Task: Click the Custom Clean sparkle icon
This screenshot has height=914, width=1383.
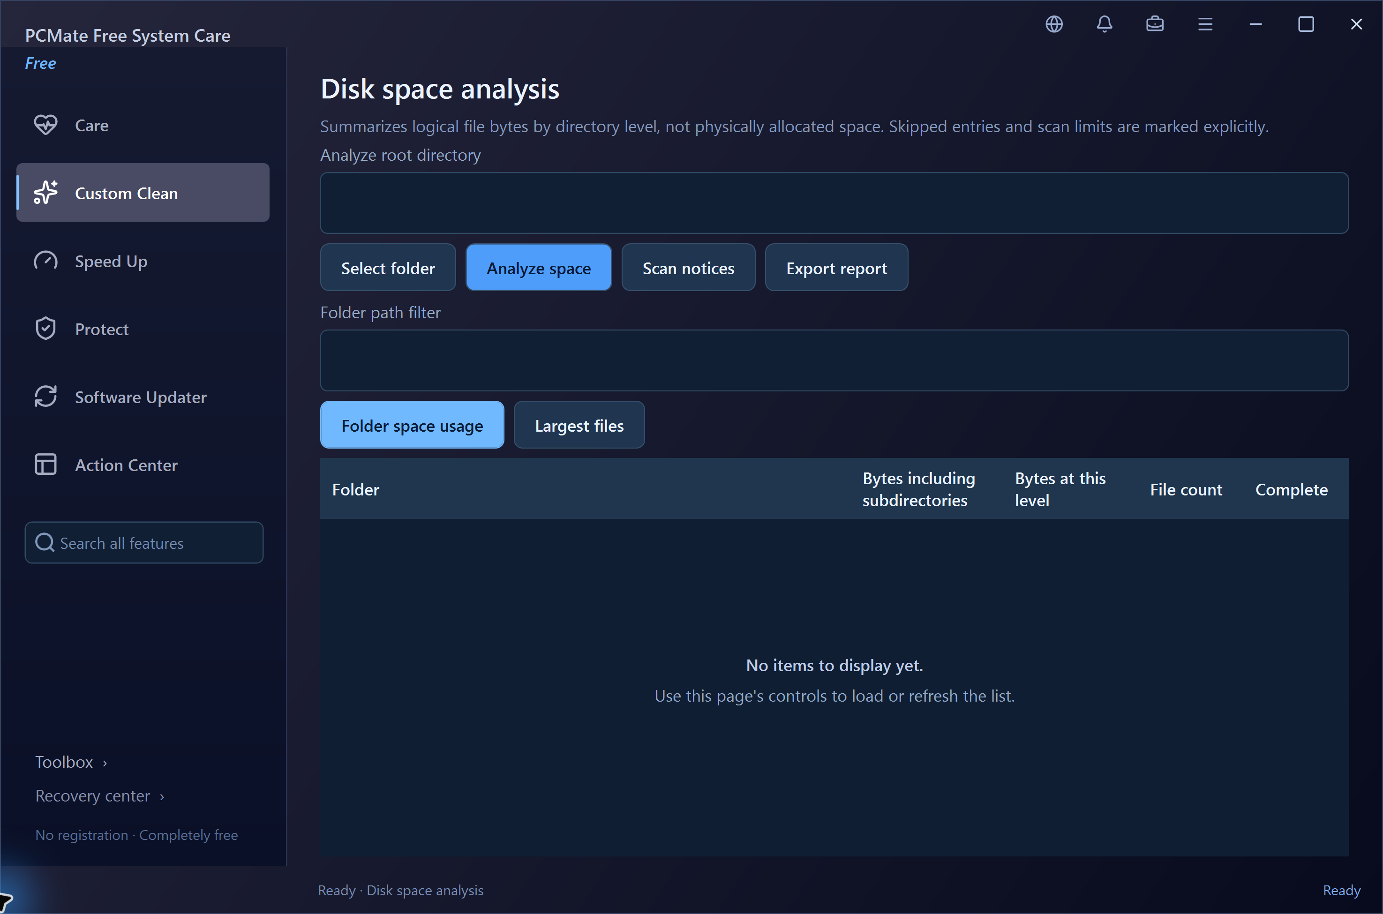Action: [x=45, y=192]
